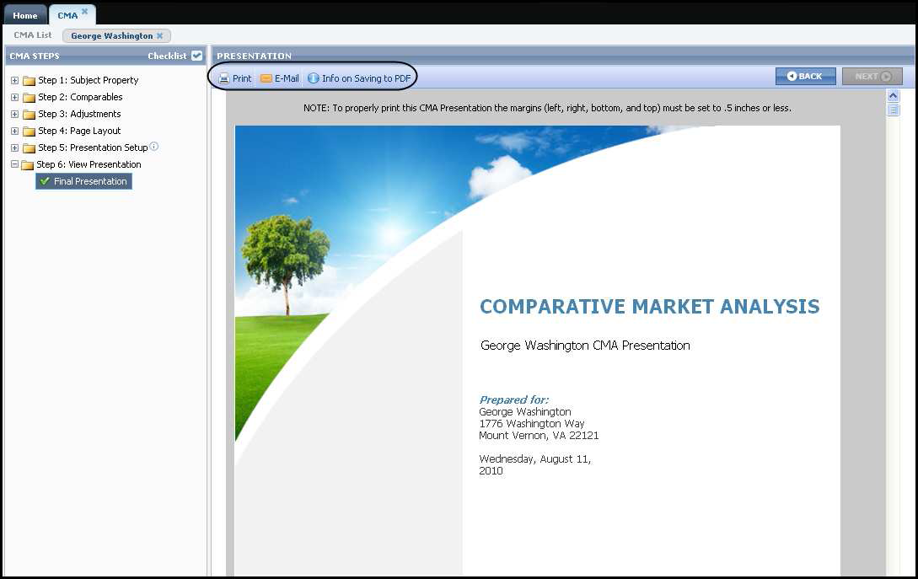Click the Step 4 Page Layout folder icon
The height and width of the screenshot is (579, 918).
[x=29, y=131]
